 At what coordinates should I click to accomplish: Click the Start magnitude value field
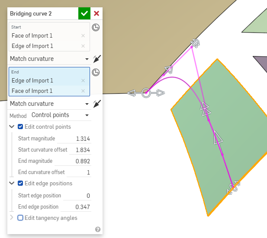[74, 139]
